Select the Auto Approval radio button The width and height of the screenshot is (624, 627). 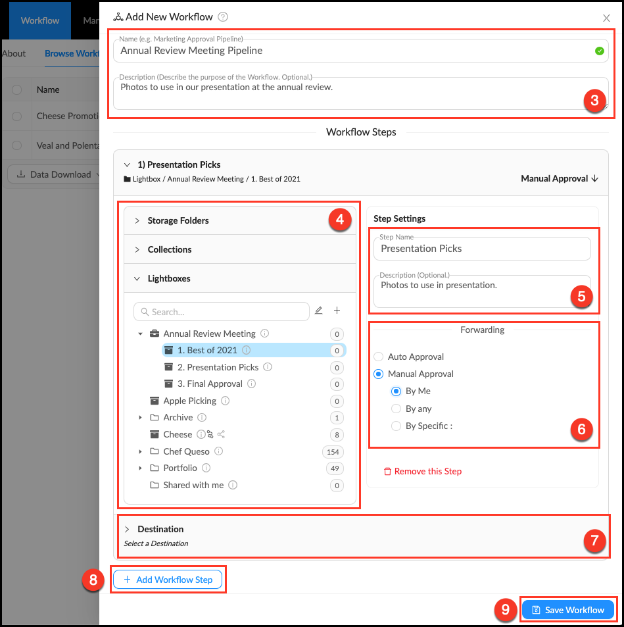pyautogui.click(x=378, y=357)
